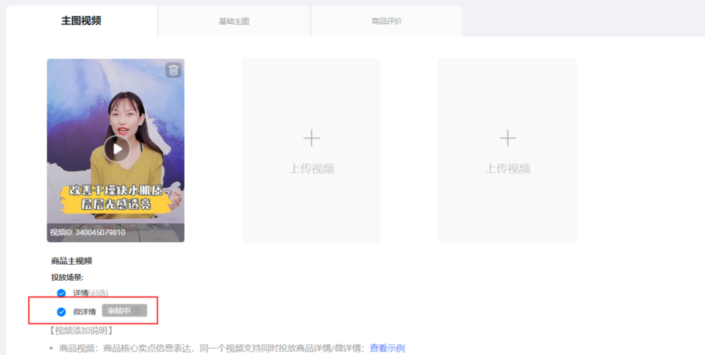
Task: Click the 【视频添加说明】 heading
Action: click(x=81, y=331)
